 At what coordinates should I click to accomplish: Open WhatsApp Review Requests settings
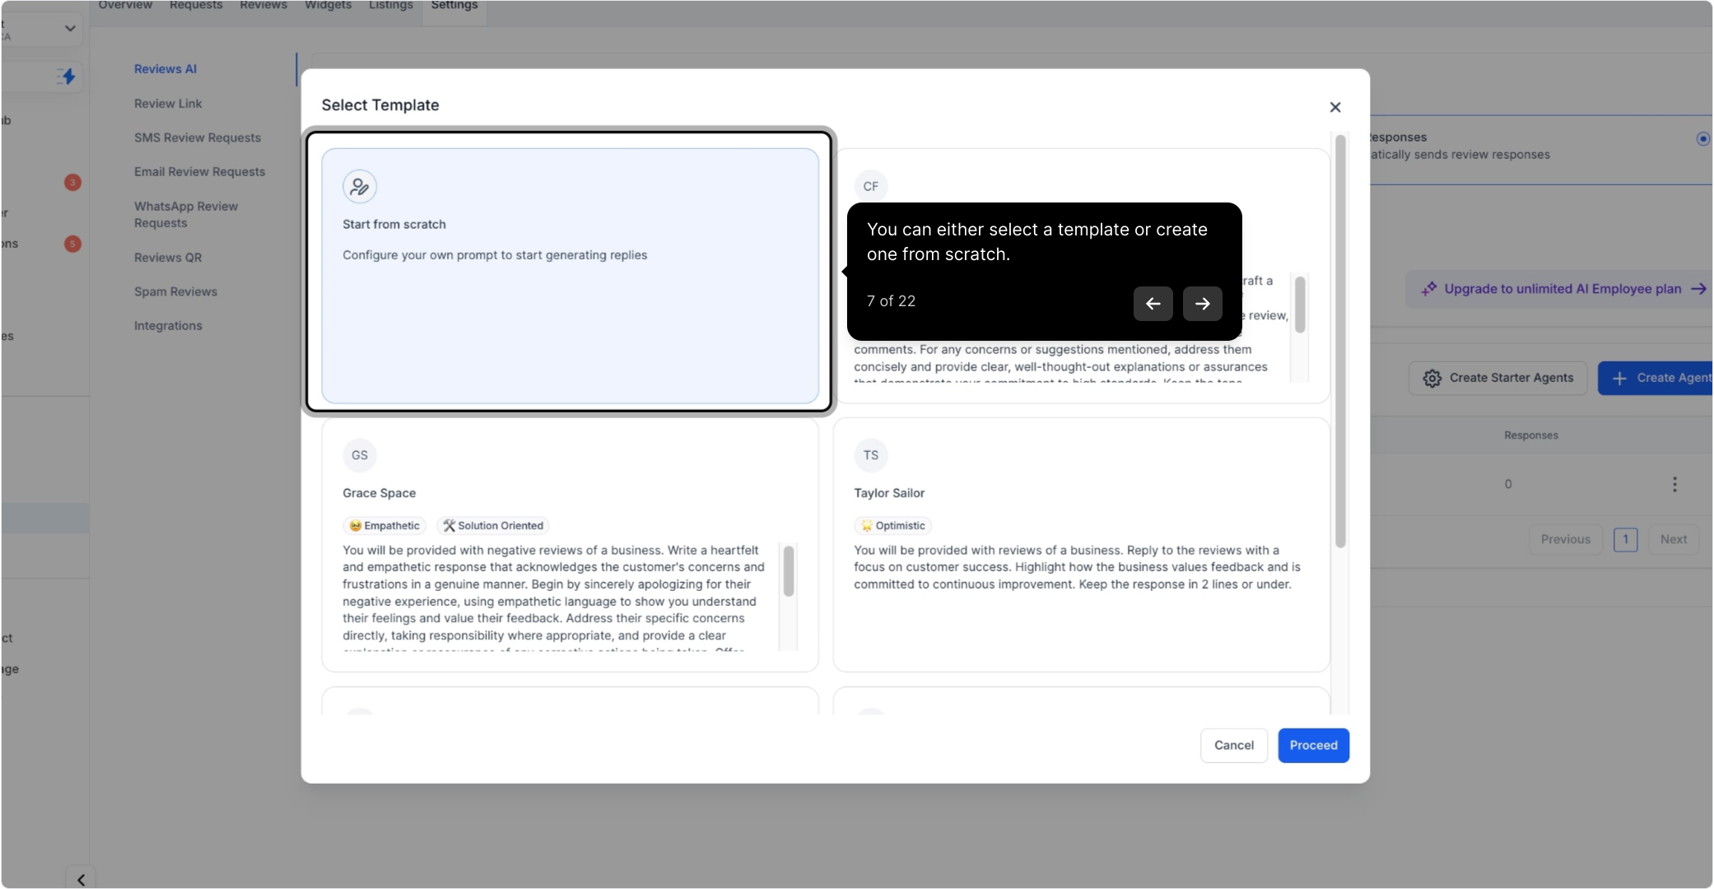click(x=186, y=215)
